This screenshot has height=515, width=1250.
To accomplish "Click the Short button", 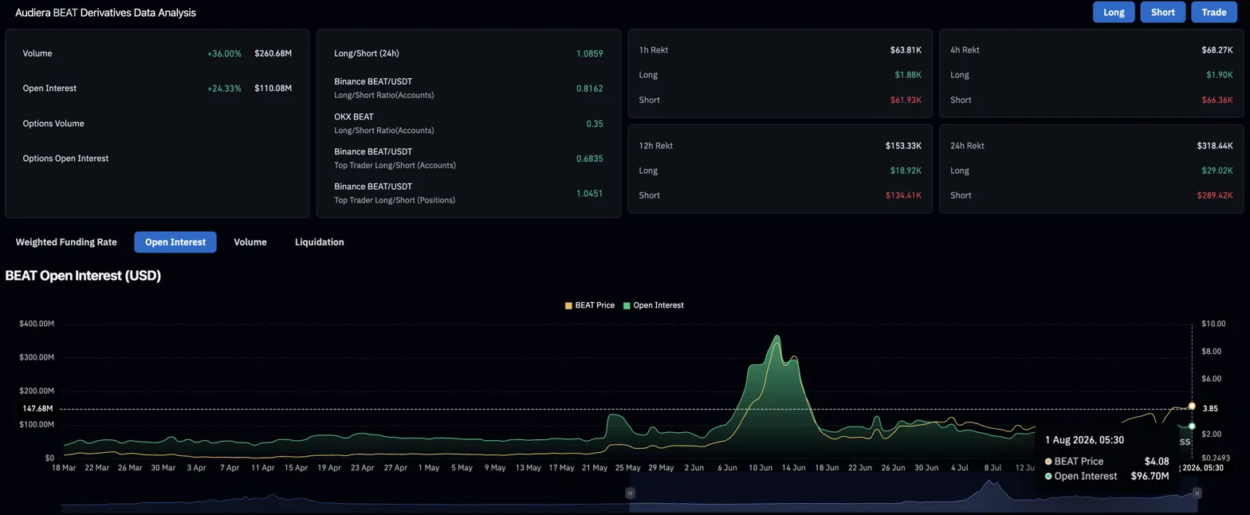I will (x=1162, y=12).
